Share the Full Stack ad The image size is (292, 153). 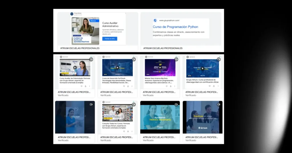click(128, 86)
